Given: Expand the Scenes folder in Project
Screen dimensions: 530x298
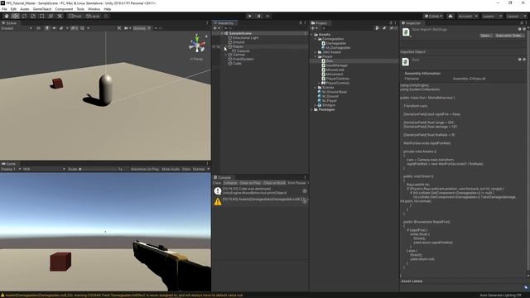Looking at the screenshot, I should pyautogui.click(x=316, y=88).
